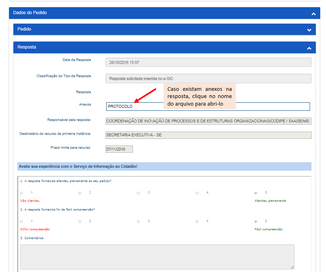Screen dimensions: 326x272
Task: Pick rating 2 for question 2
Action: tap(80, 222)
